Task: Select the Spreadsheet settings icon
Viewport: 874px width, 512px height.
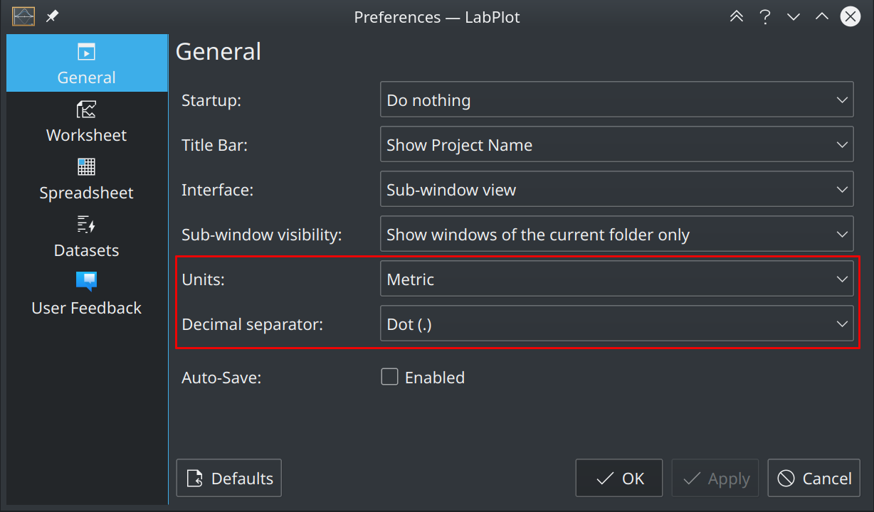Action: [x=86, y=166]
